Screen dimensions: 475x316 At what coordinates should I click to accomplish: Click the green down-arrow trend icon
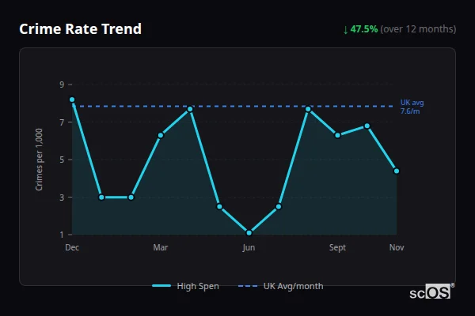(345, 30)
